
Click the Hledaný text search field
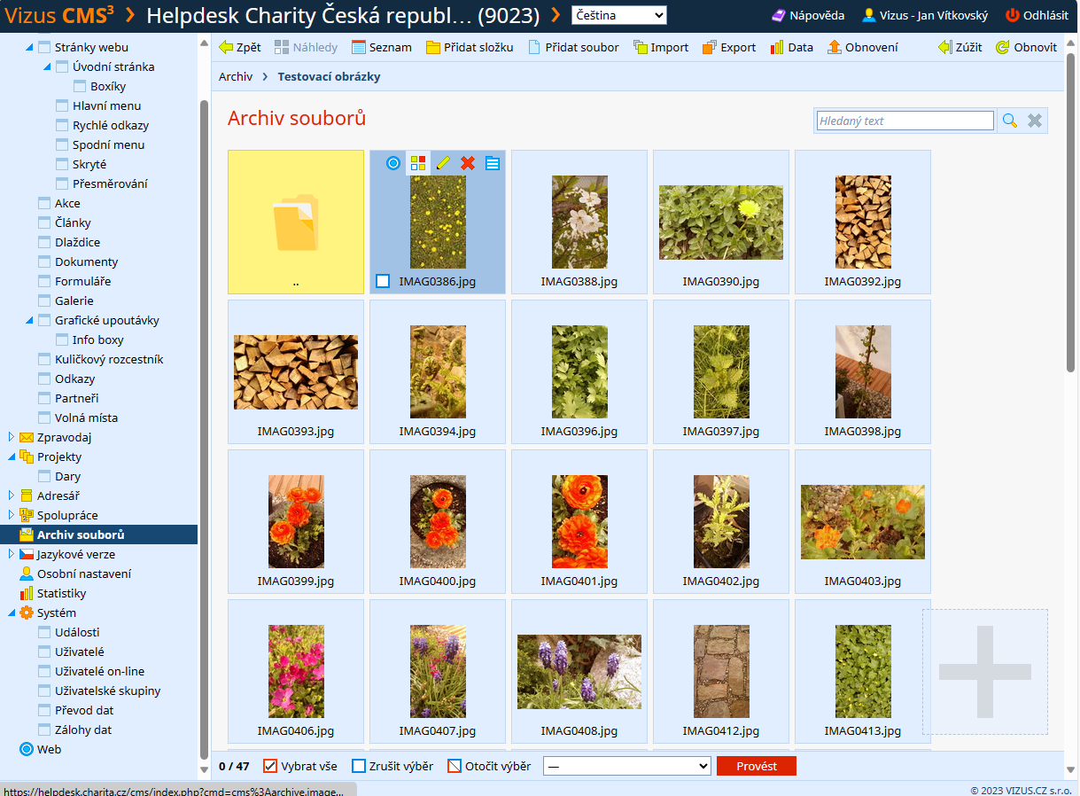click(x=905, y=121)
